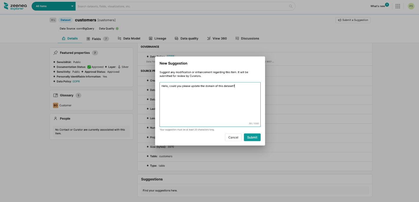Open the apps grid menu icon
This screenshot has height=202, width=419.
point(398,6)
